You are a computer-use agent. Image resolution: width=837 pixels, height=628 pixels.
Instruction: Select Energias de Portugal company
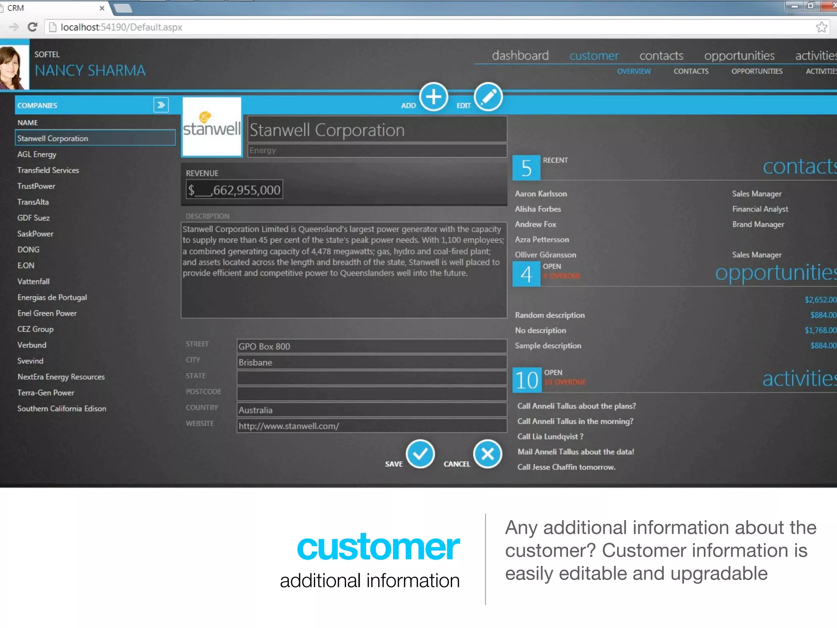(x=52, y=297)
